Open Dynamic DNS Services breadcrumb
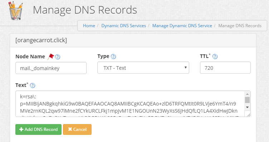269x142 pixels. (124, 26)
